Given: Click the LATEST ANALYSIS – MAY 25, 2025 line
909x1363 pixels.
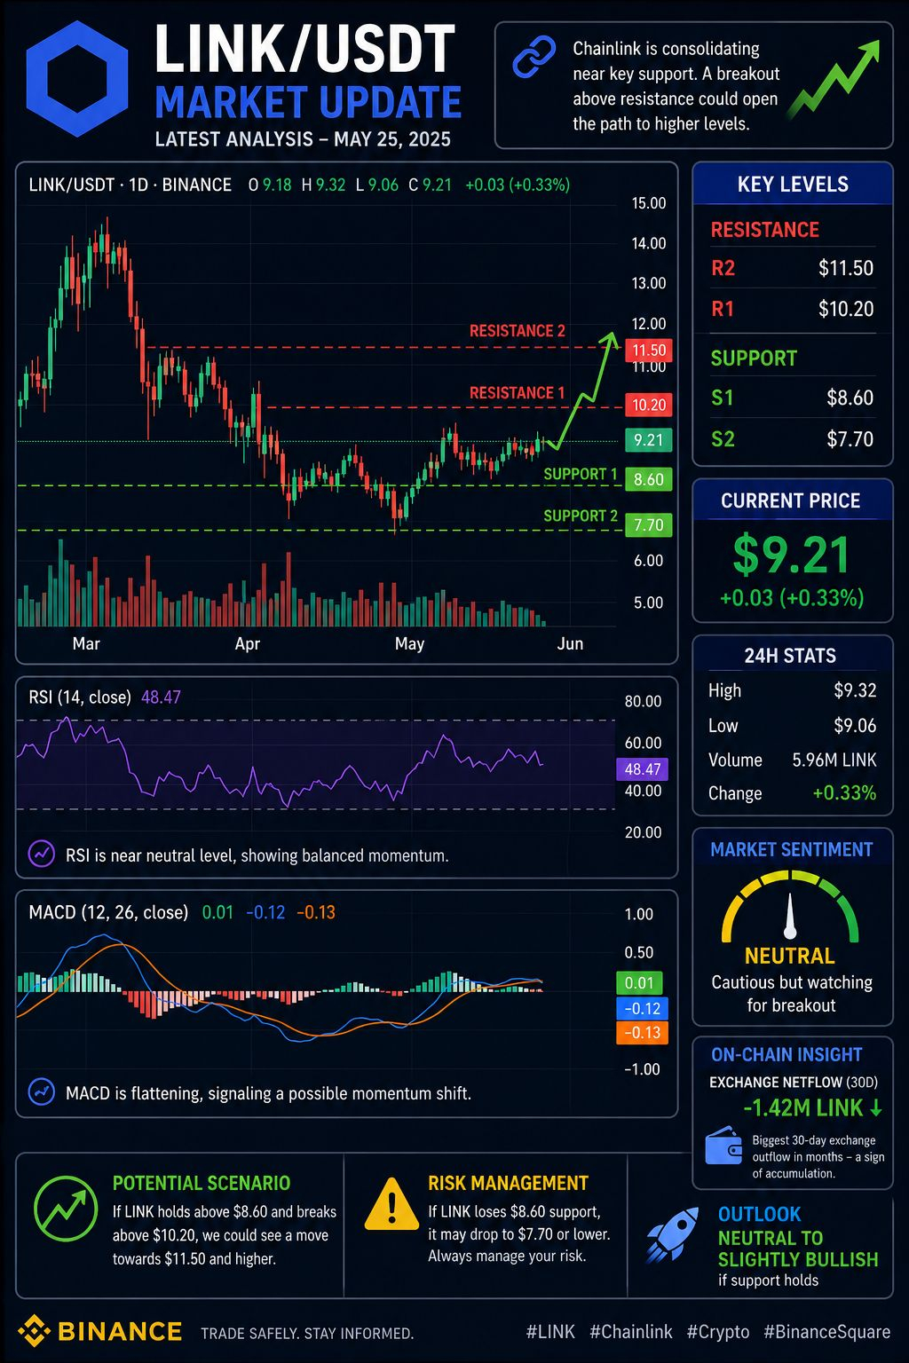Looking at the screenshot, I should (x=303, y=139).
